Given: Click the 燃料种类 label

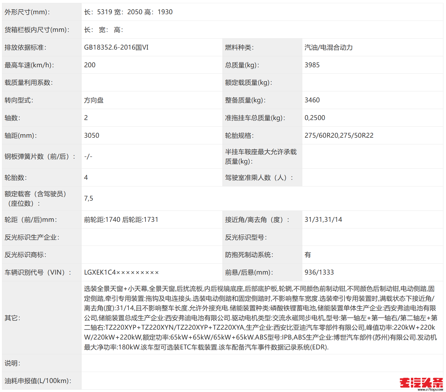Looking at the screenshot, I should [239, 47].
